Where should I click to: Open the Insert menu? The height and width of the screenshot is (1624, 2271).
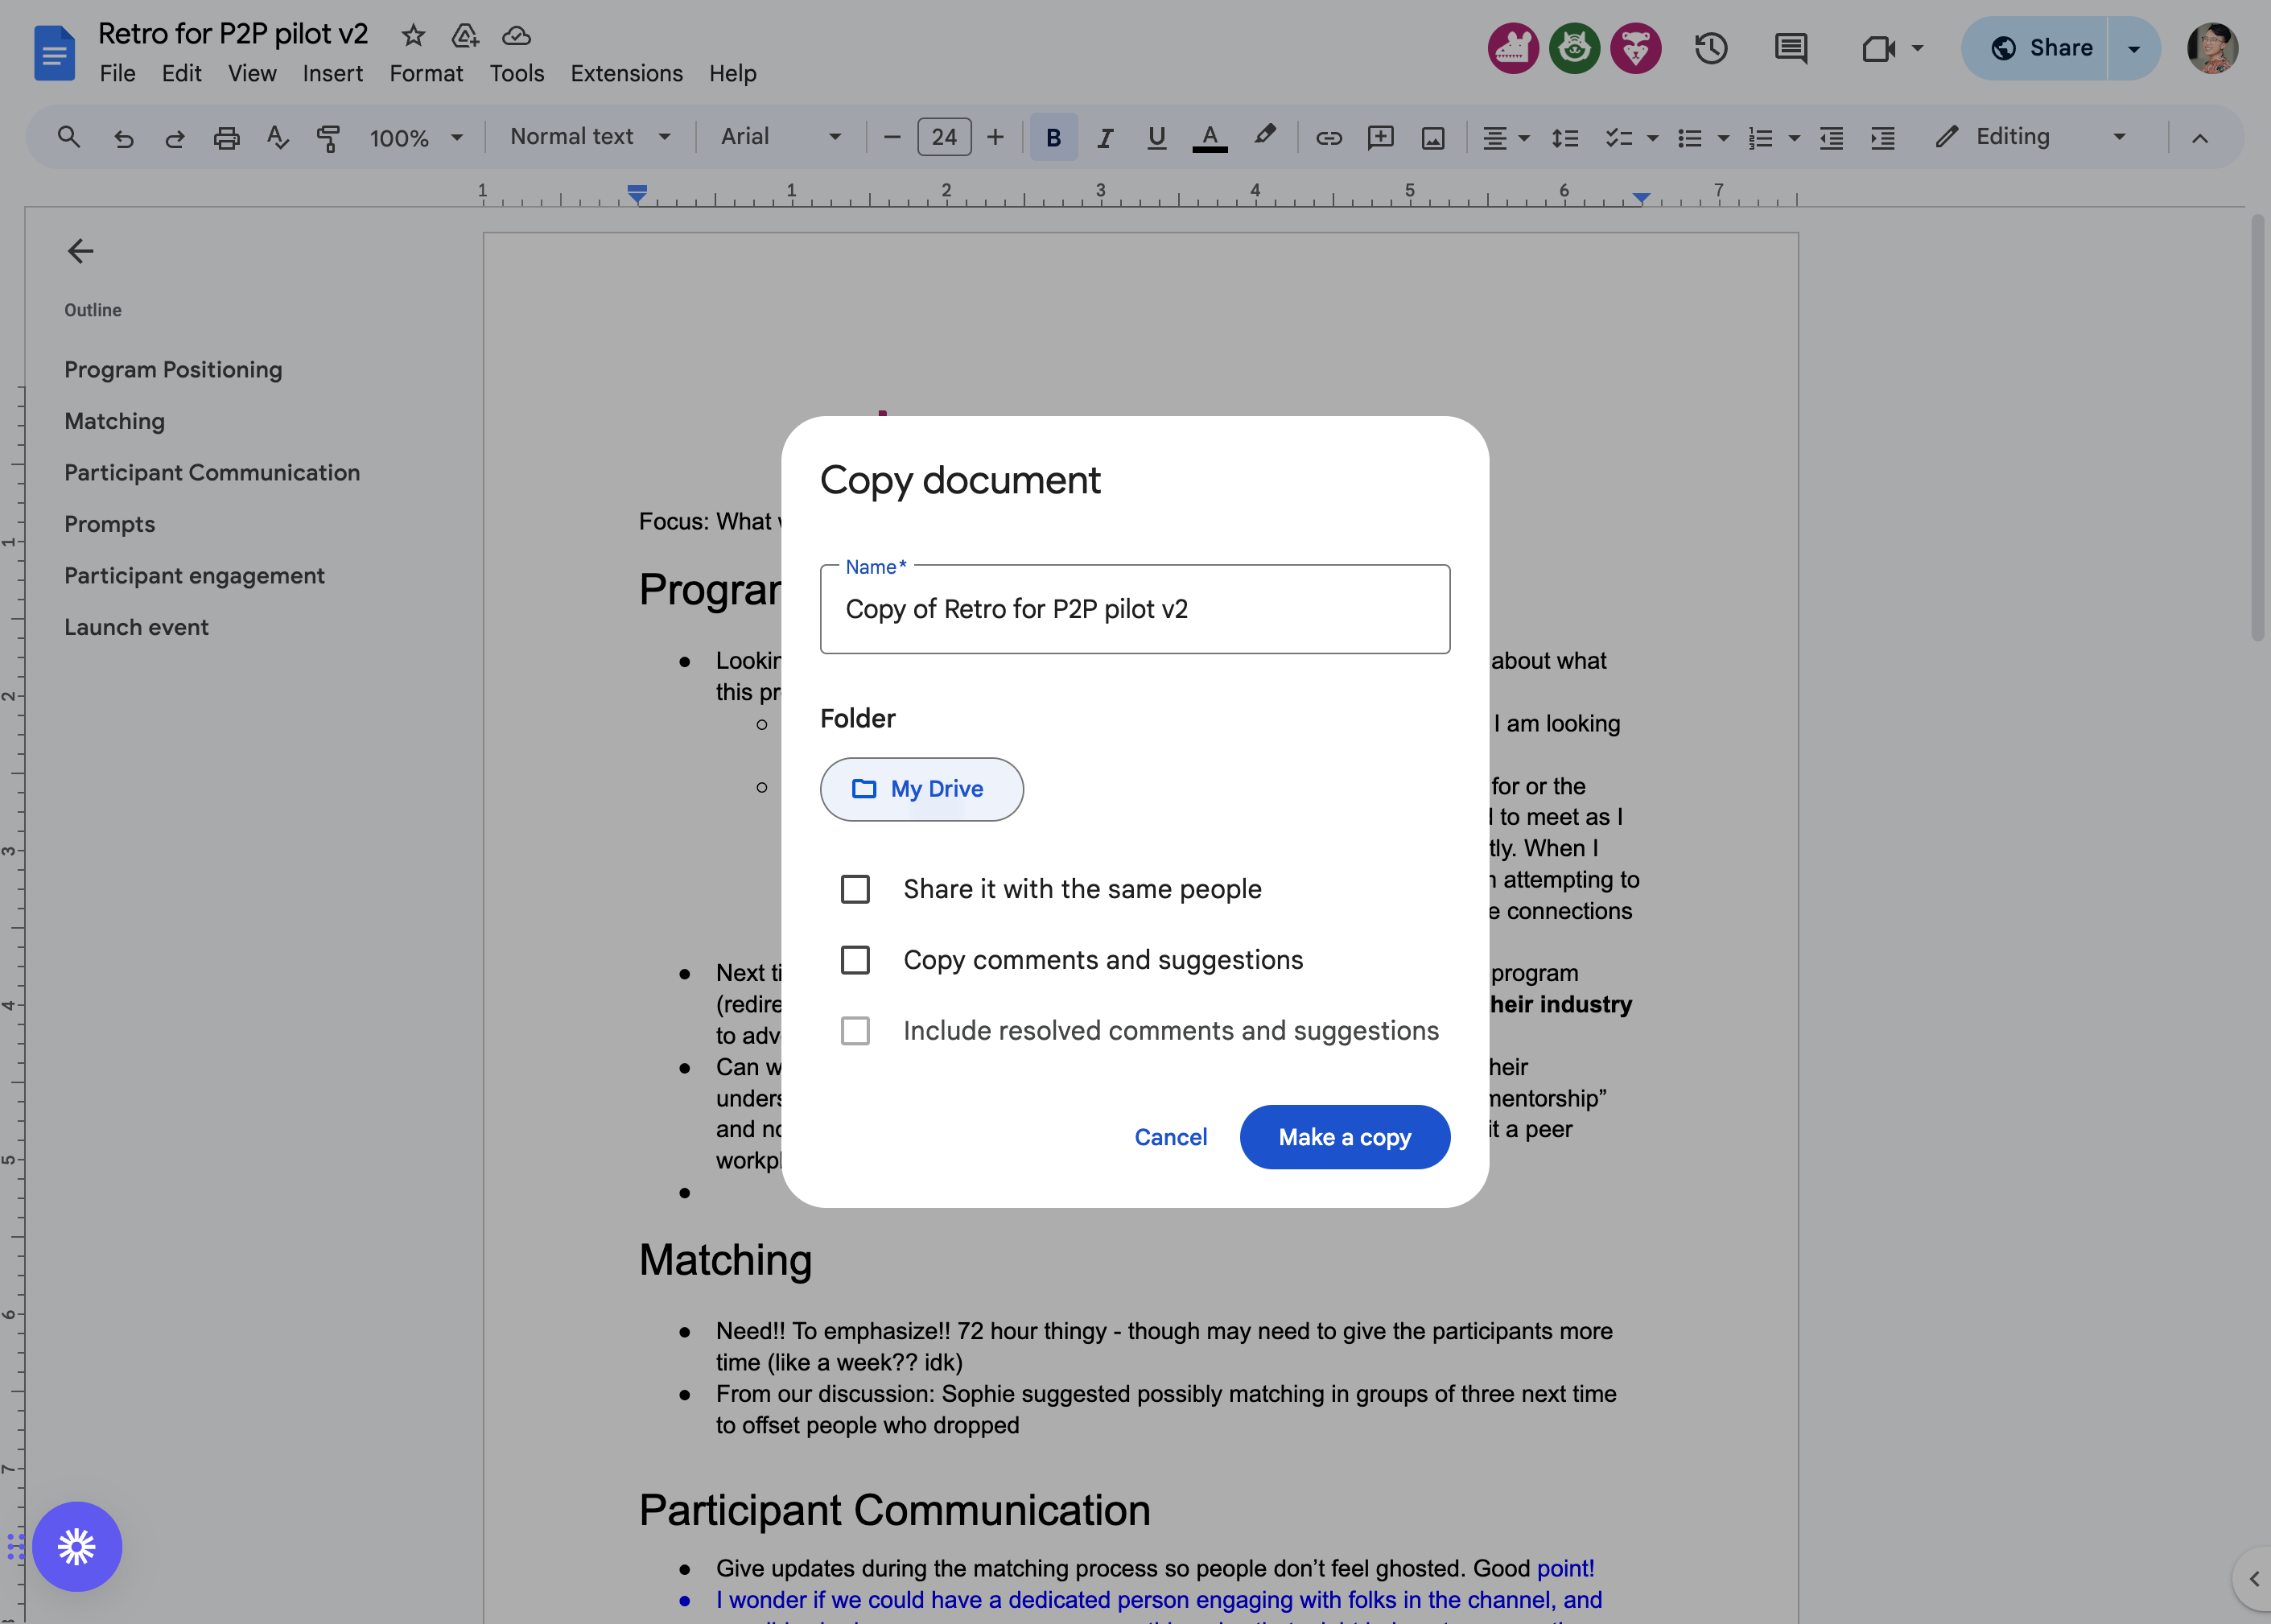coord(332,74)
